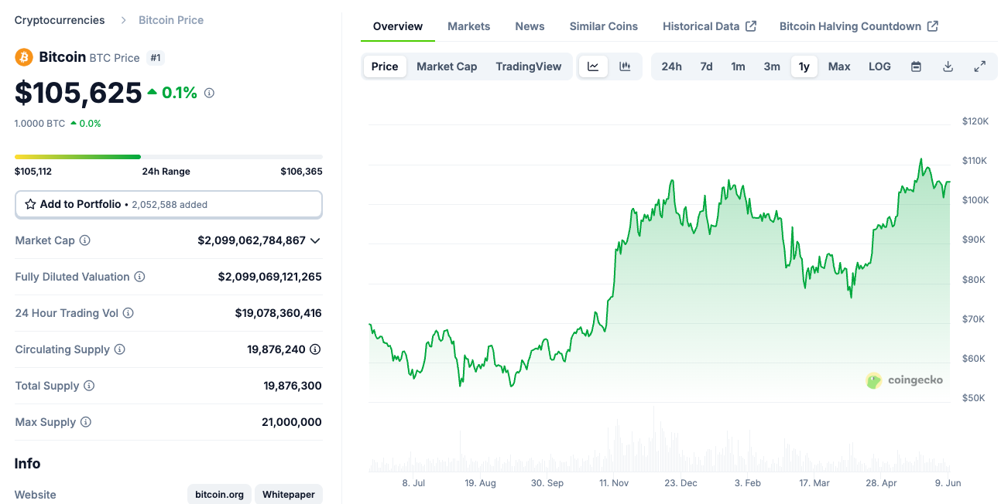Click Add to Portfolio button
The width and height of the screenshot is (1001, 504).
tap(169, 204)
